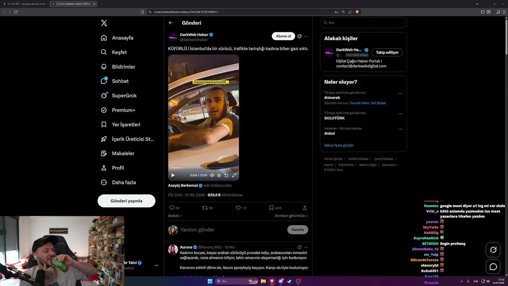Open Aurora's profile avatar
This screenshot has height=286, width=508.
pyautogui.click(x=173, y=249)
